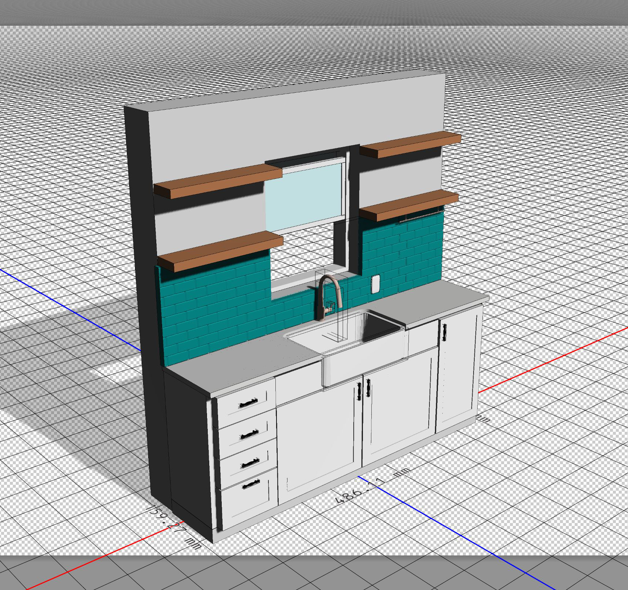Select the top drawer handle
The width and height of the screenshot is (628, 590).
point(248,403)
